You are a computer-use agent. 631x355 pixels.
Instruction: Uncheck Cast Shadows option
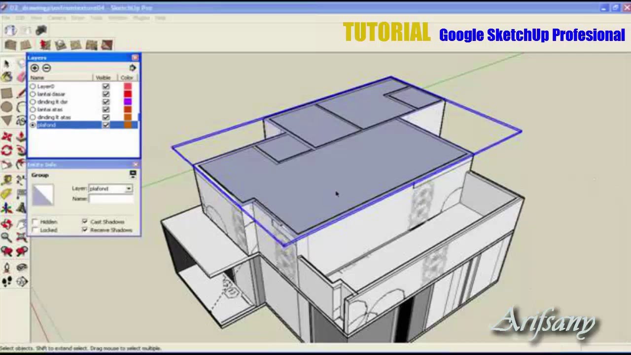point(85,222)
